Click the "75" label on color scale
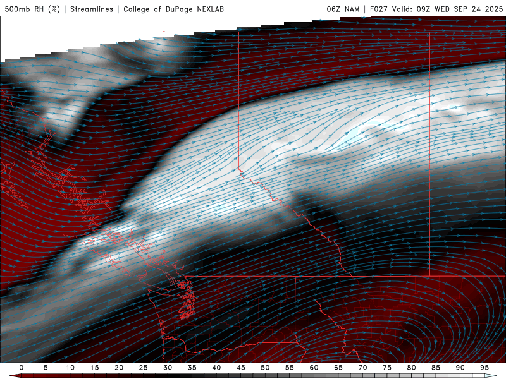The height and width of the screenshot is (379, 506). [387, 368]
